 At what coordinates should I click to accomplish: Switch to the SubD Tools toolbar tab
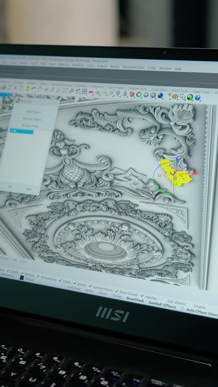pyautogui.click(x=180, y=91)
